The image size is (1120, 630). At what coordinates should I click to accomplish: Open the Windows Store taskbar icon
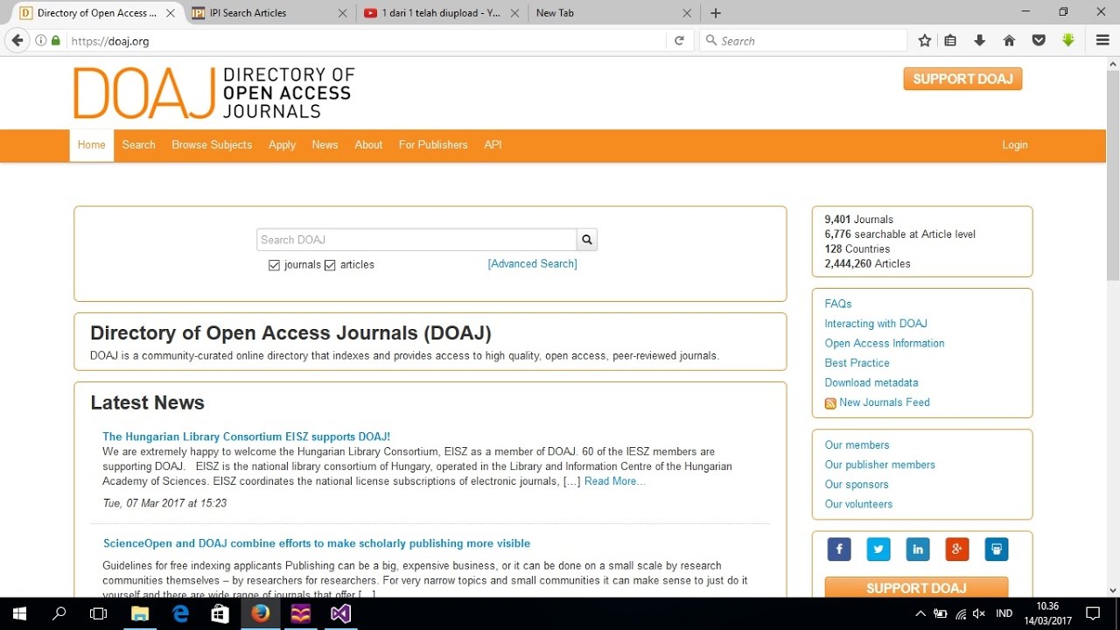point(220,613)
